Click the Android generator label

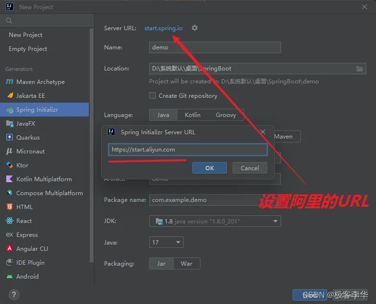27,276
